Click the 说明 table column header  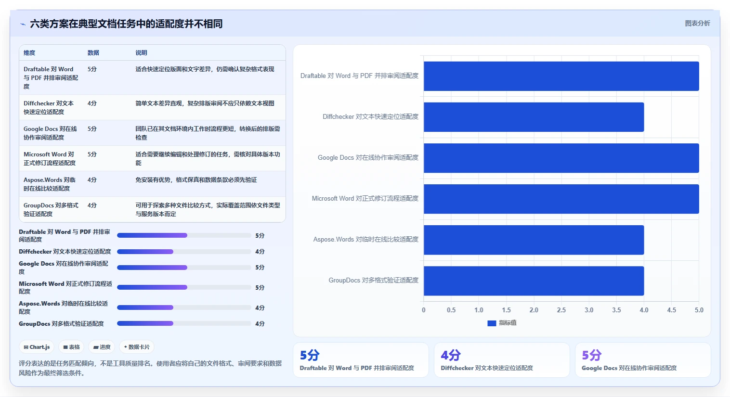click(141, 53)
